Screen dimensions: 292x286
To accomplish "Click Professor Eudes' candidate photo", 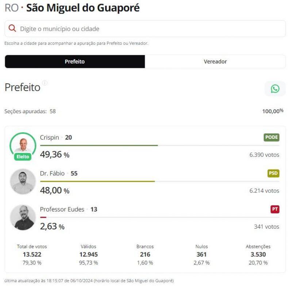I will point(23,217).
